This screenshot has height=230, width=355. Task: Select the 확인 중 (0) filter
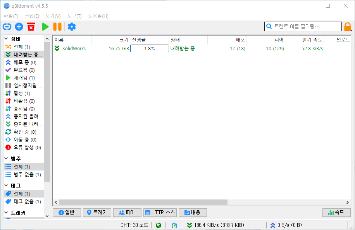pyautogui.click(x=24, y=132)
